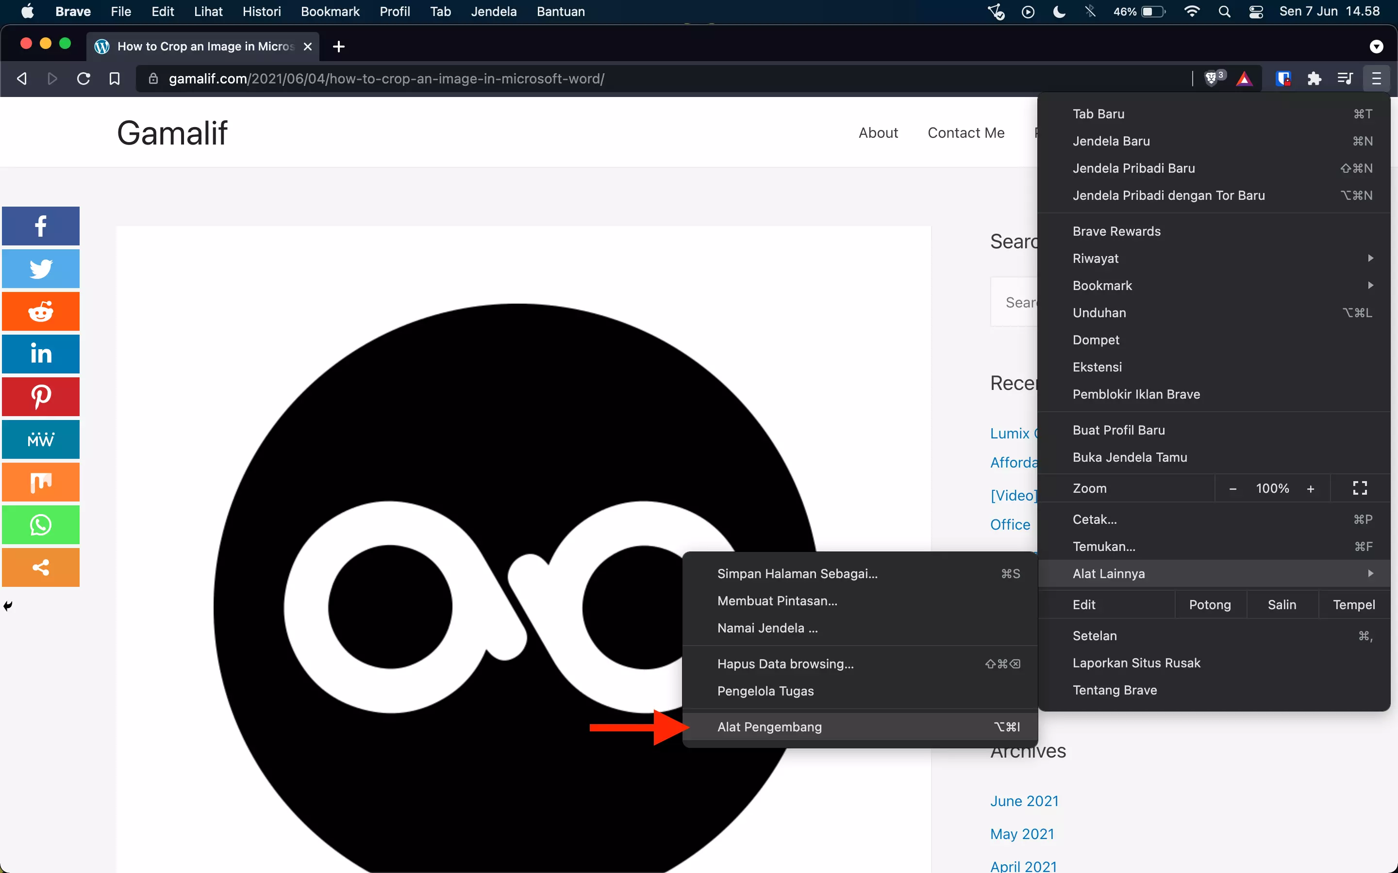
Task: Click the MeWe share icon
Action: click(40, 439)
